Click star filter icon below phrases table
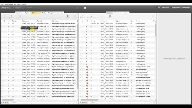 coord(82,103)
